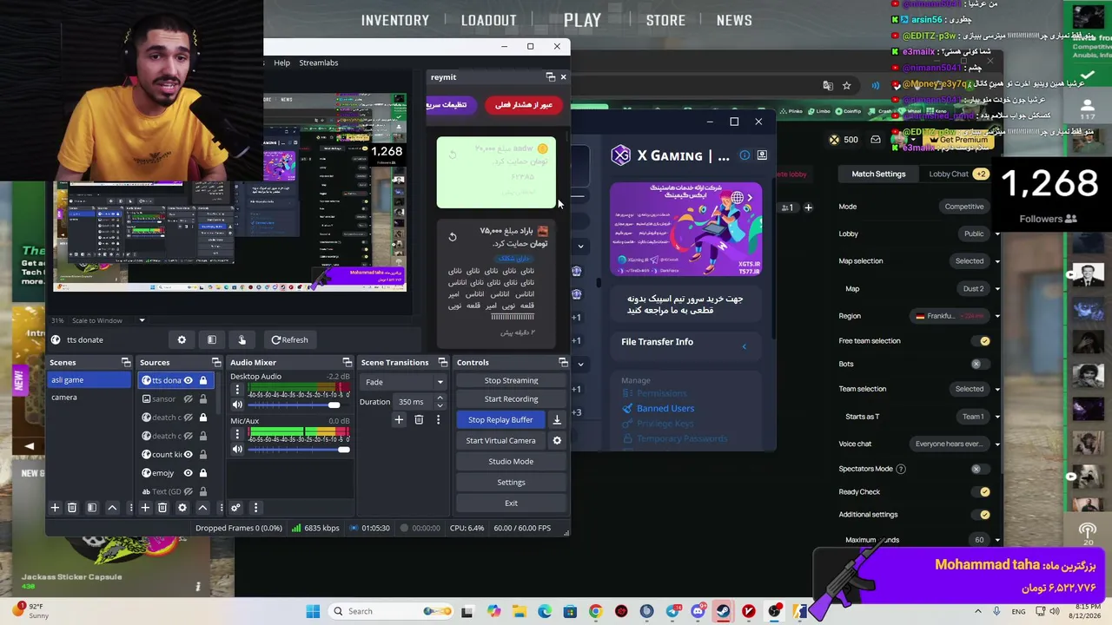Image resolution: width=1112 pixels, height=625 pixels.
Task: Open Desktop Audio options menu
Action: click(237, 390)
